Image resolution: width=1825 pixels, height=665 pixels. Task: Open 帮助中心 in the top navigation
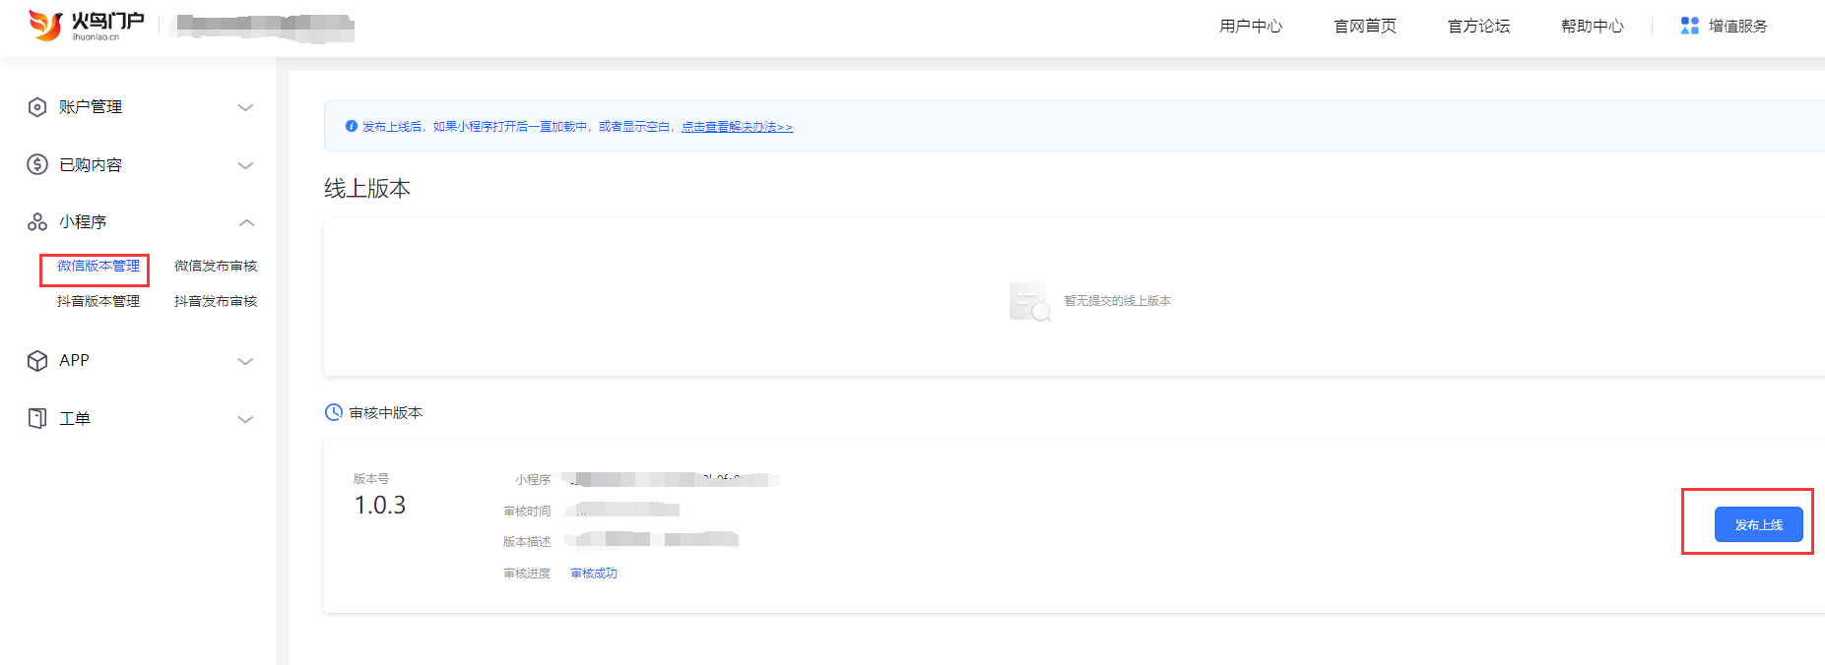(1593, 26)
